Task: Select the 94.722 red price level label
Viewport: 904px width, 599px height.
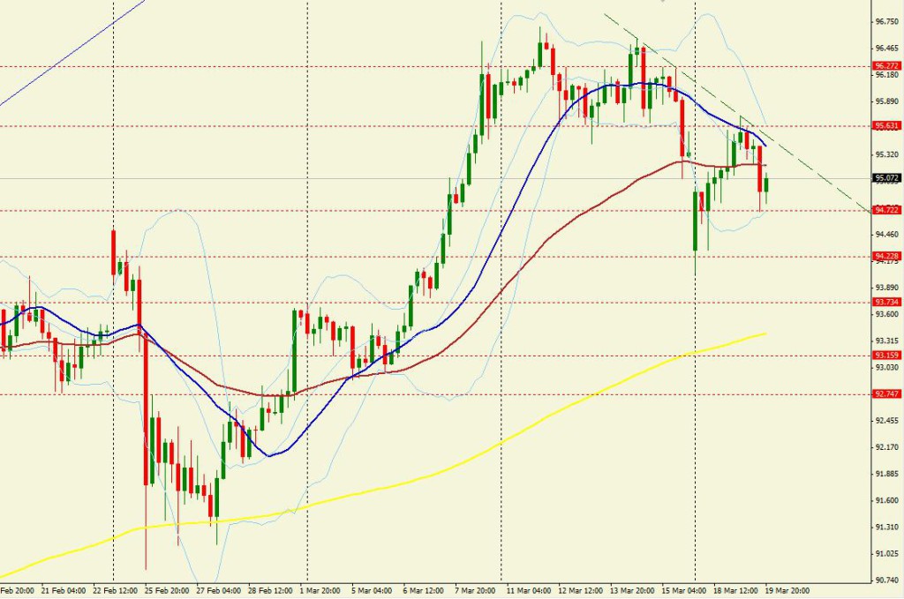Action: point(885,210)
